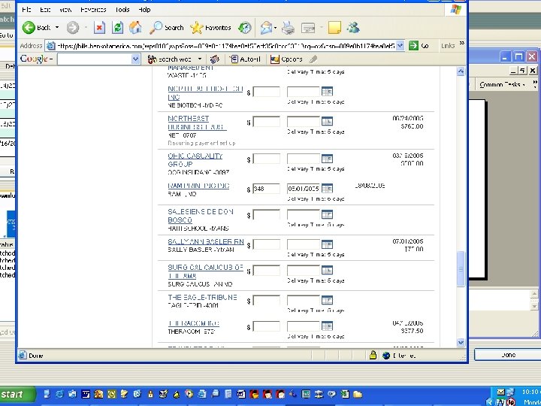Click the Windows Start button

coord(17,395)
